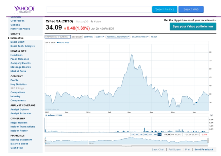Image resolution: width=221 pixels, height=156 pixels.
Task: Click the chart data point marker at June 4
Action: [196, 102]
